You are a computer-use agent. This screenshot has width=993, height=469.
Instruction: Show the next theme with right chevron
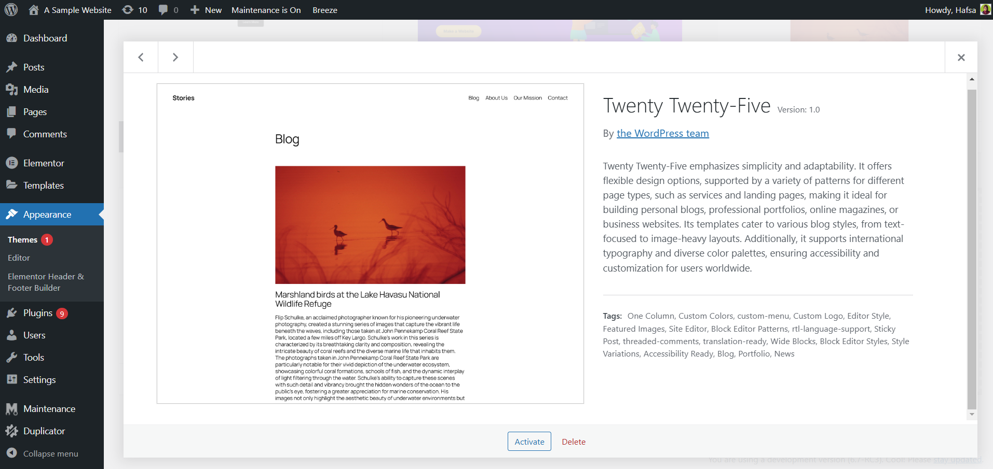(175, 57)
